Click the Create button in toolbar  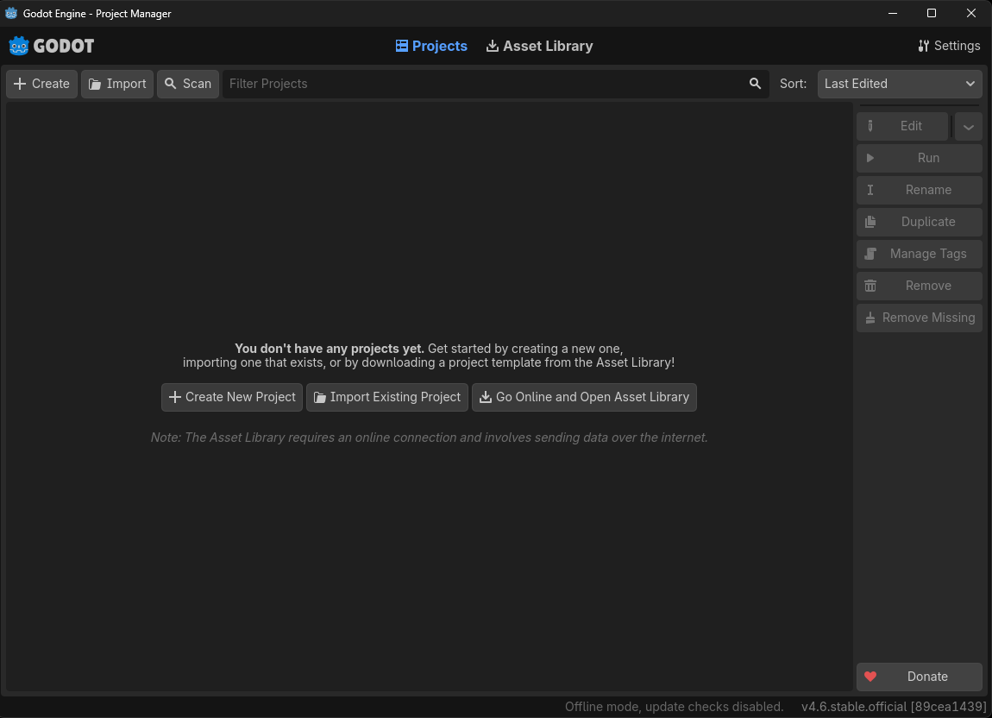[x=41, y=84]
